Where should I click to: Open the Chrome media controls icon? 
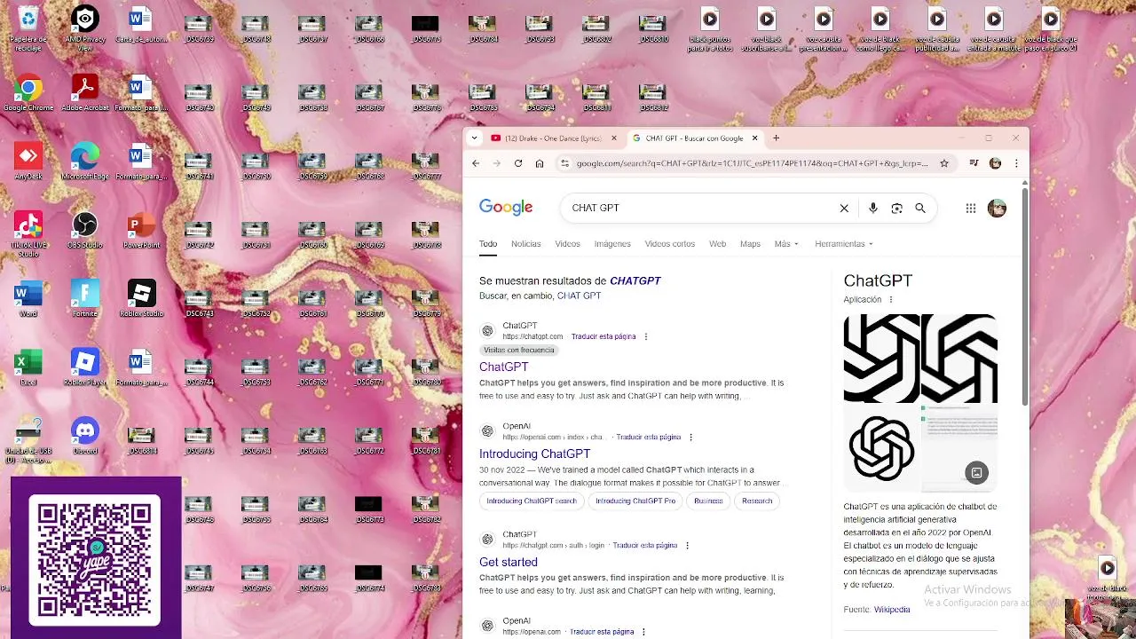click(x=974, y=163)
